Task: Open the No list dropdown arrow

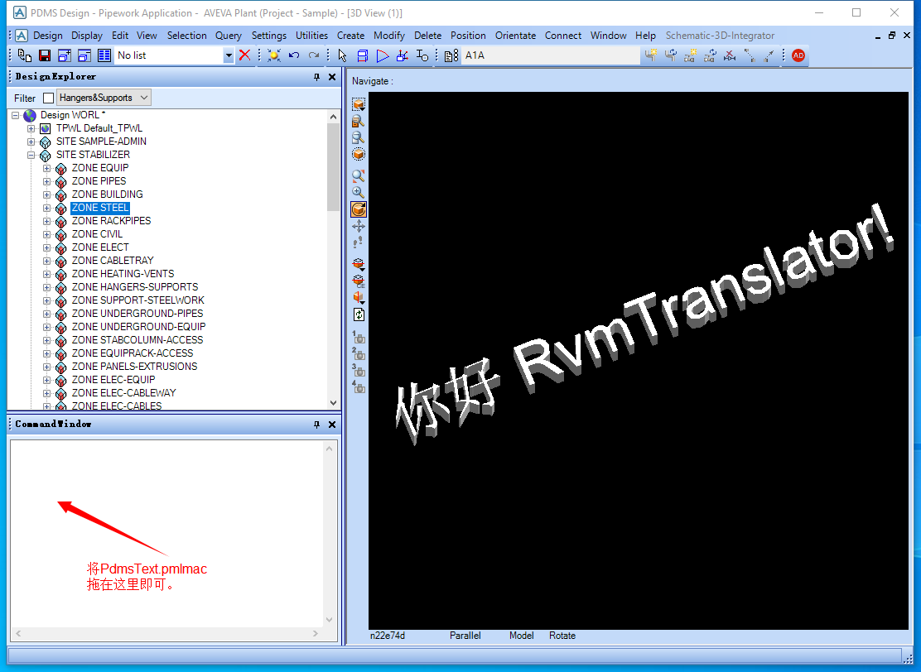Action: [229, 55]
